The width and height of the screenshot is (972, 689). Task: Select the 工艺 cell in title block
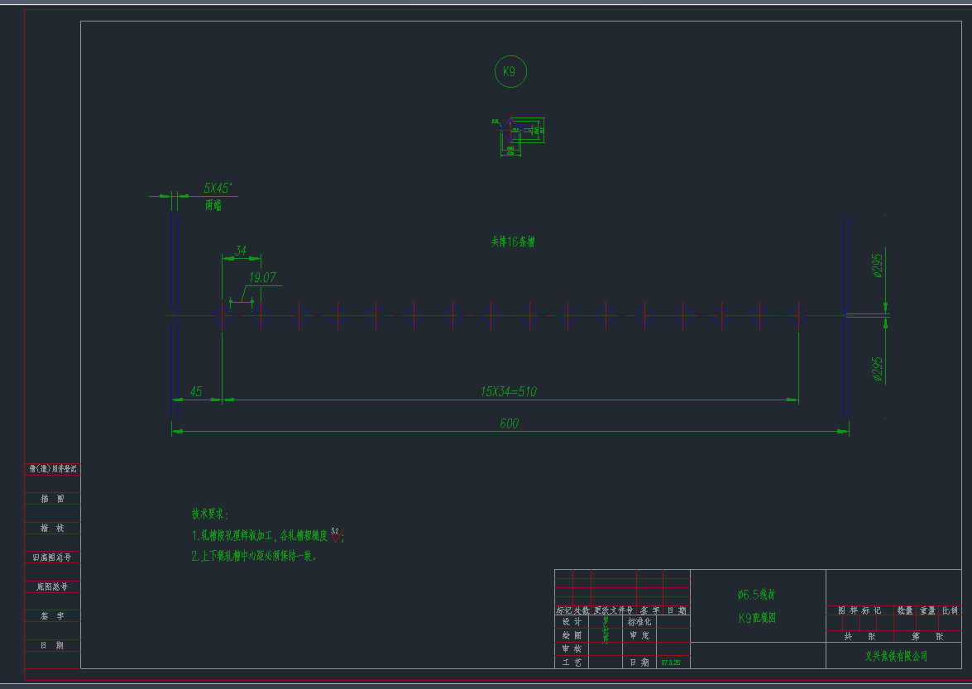pyautogui.click(x=571, y=663)
